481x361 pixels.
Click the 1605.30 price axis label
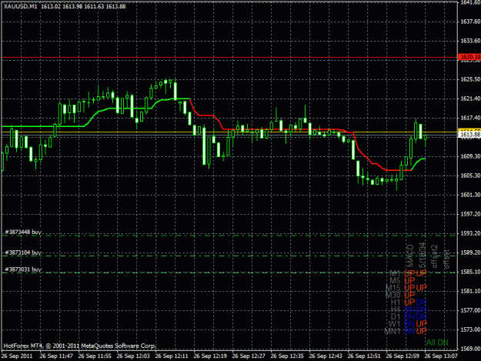[x=470, y=175]
